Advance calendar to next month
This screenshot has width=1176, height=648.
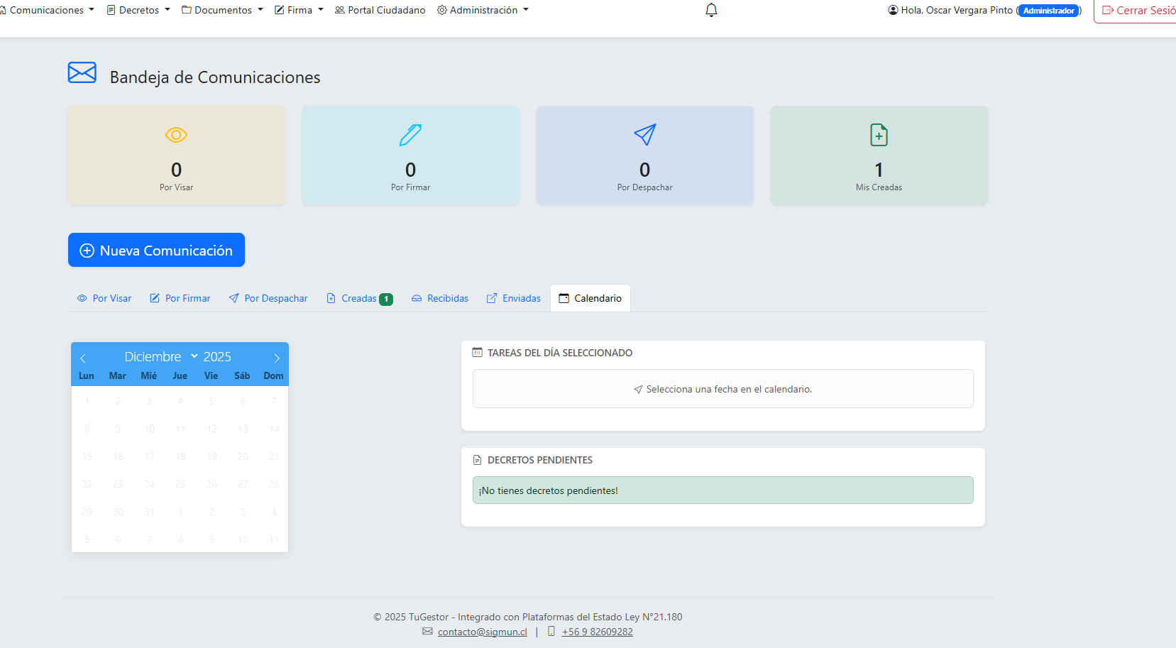pos(277,358)
